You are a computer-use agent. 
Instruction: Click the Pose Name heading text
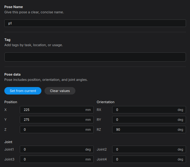click(x=13, y=7)
